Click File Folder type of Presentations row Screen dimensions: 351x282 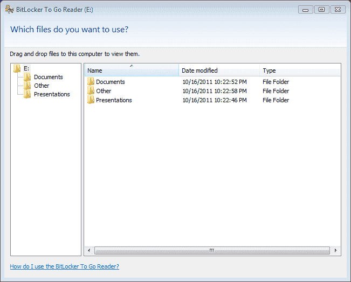click(276, 100)
